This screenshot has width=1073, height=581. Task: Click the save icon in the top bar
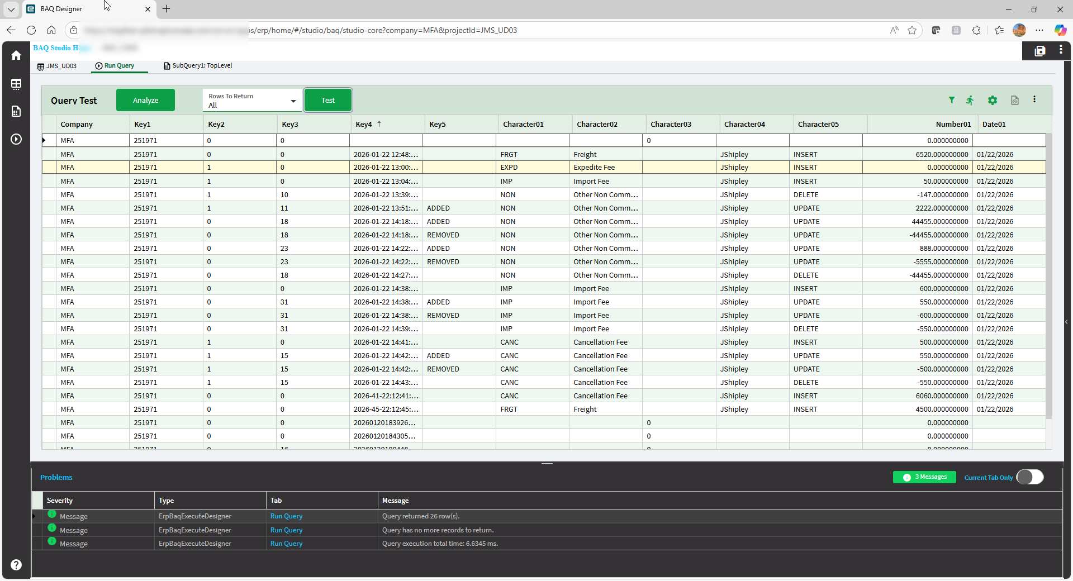coord(1040,51)
